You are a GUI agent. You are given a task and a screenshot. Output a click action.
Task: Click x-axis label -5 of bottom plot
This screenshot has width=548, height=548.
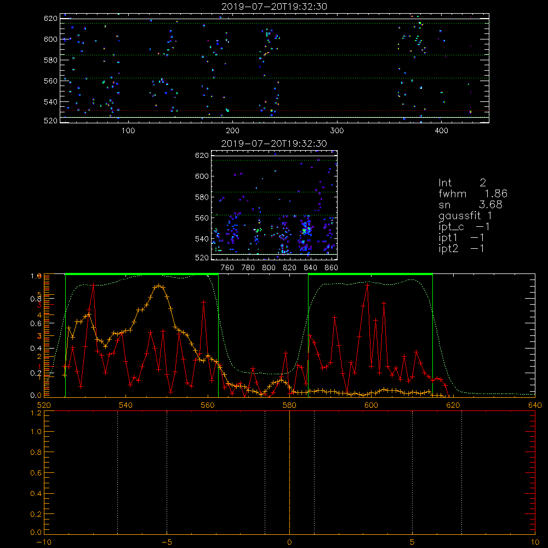click(167, 543)
